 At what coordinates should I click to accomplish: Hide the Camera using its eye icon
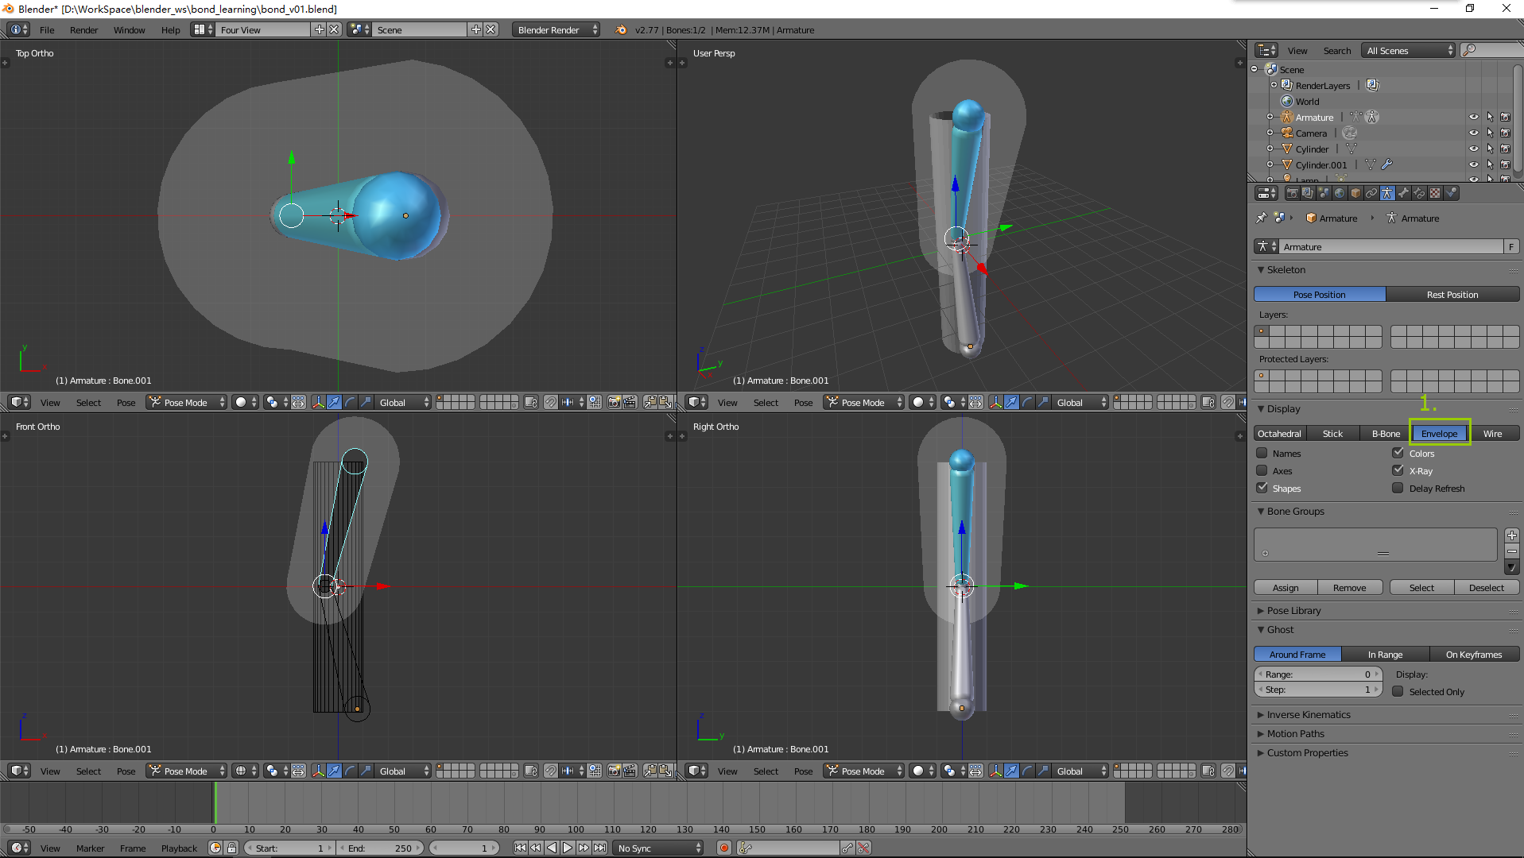(1473, 133)
